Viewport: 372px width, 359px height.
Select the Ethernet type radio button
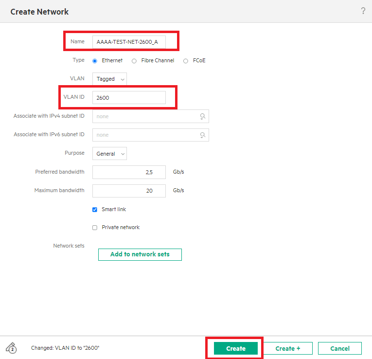[95, 61]
